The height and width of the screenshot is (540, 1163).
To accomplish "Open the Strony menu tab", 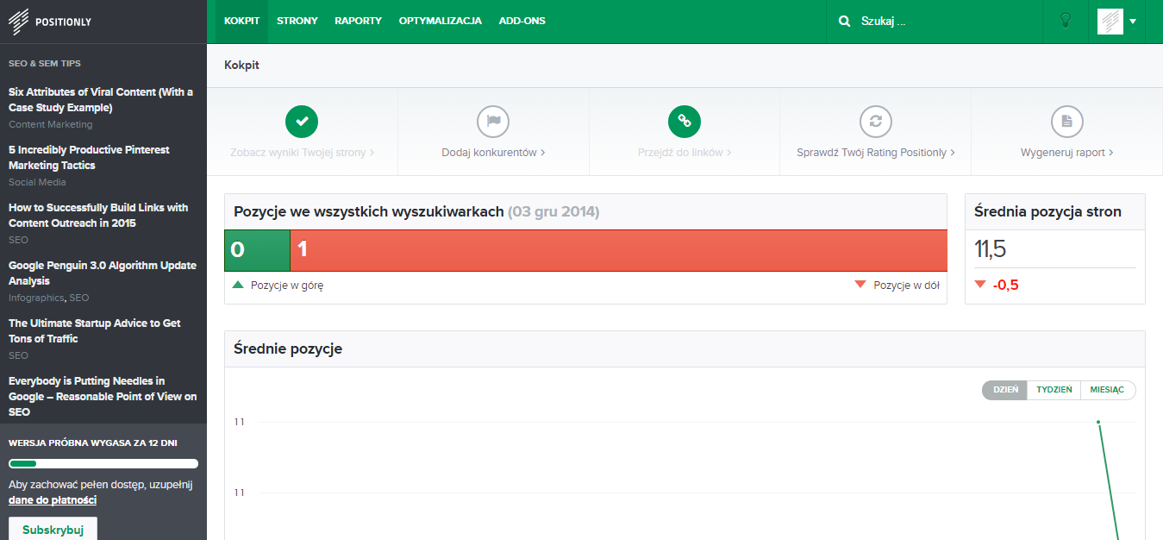I will [x=297, y=21].
